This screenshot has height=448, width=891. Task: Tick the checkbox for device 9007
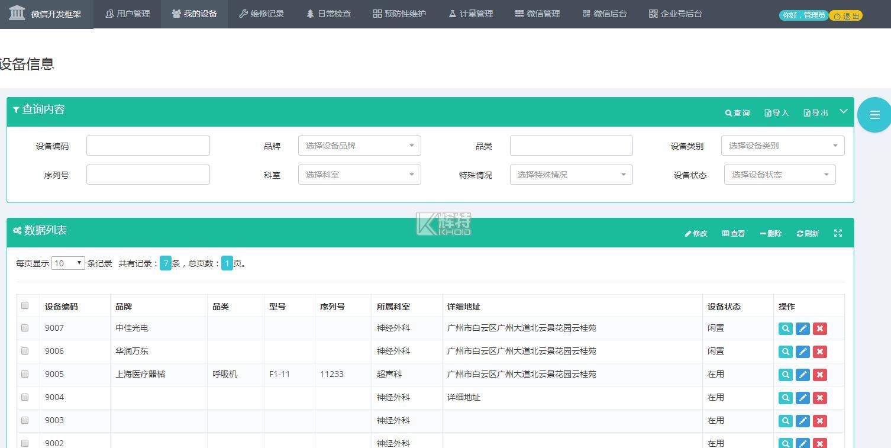(25, 328)
